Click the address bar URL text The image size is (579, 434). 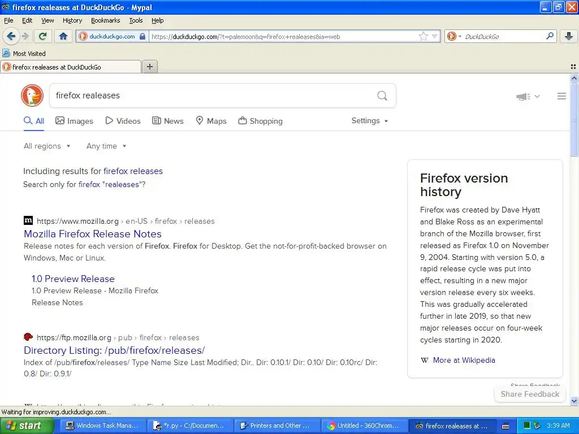pyautogui.click(x=245, y=37)
